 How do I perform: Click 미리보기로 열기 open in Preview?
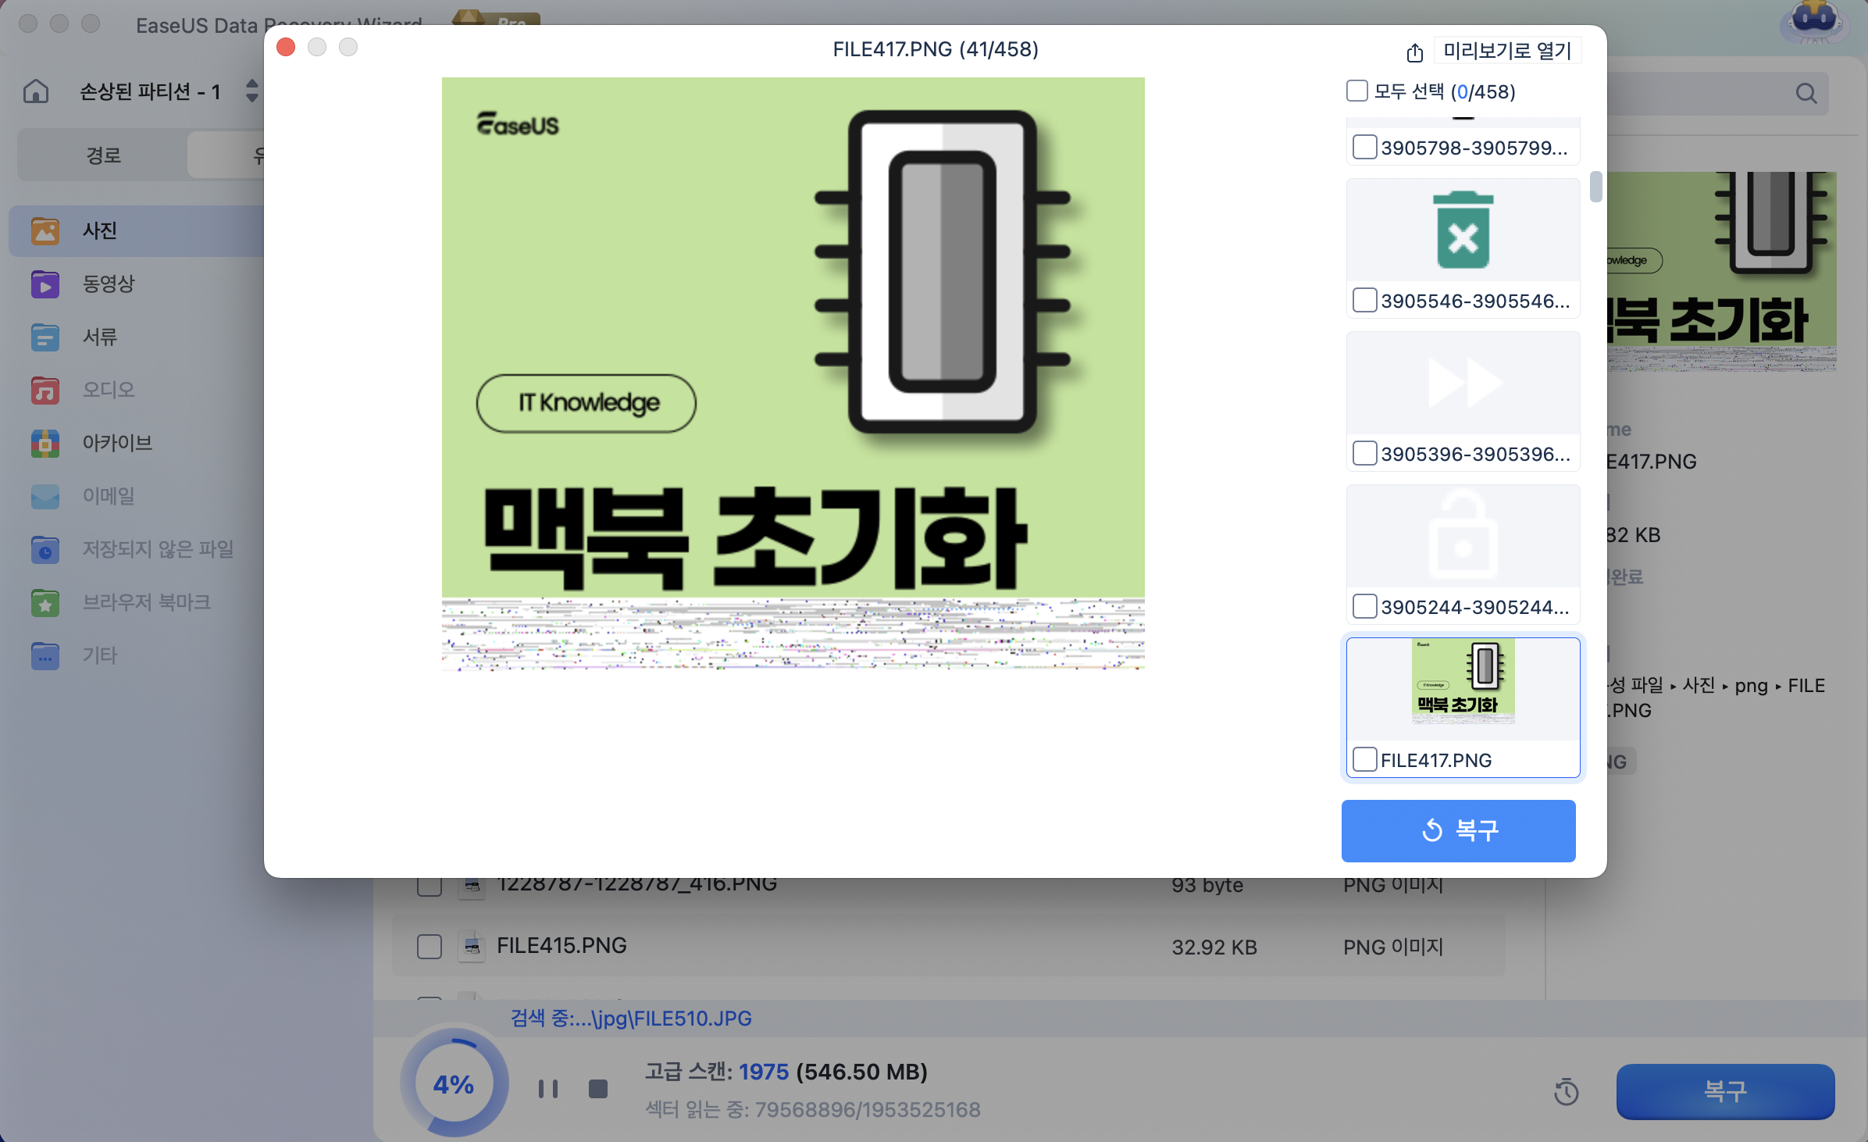(1506, 52)
